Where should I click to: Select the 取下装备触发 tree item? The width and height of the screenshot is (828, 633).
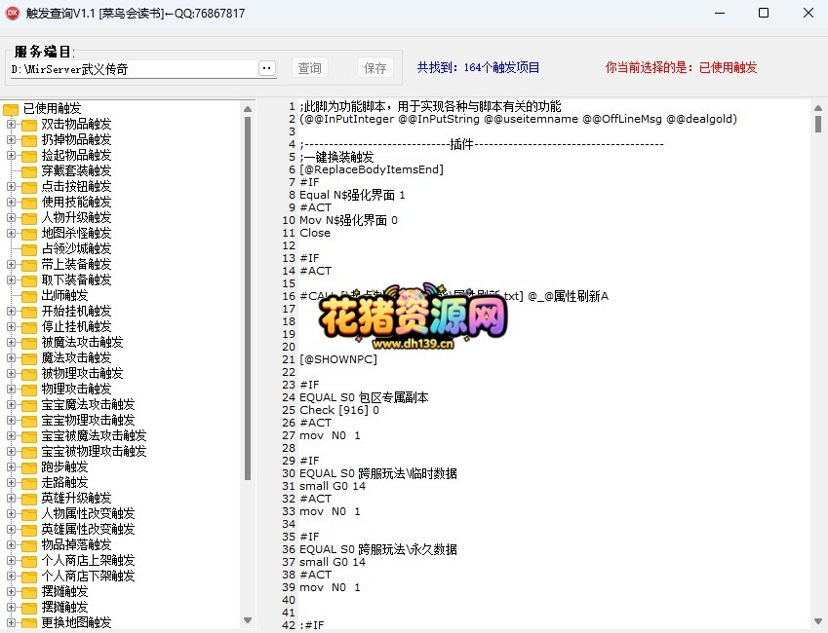77,280
